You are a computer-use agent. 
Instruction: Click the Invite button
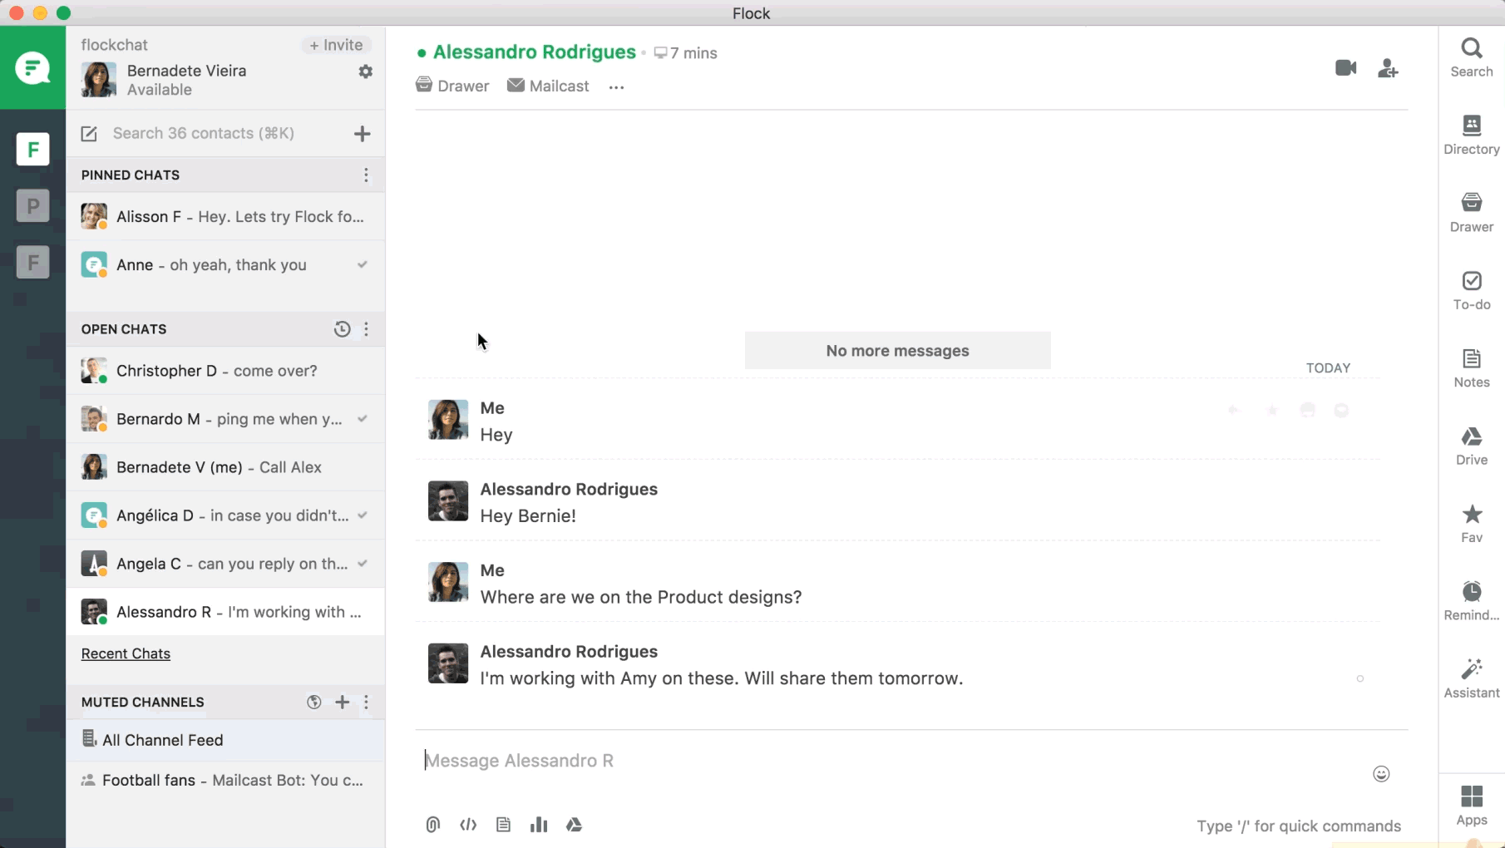336,45
